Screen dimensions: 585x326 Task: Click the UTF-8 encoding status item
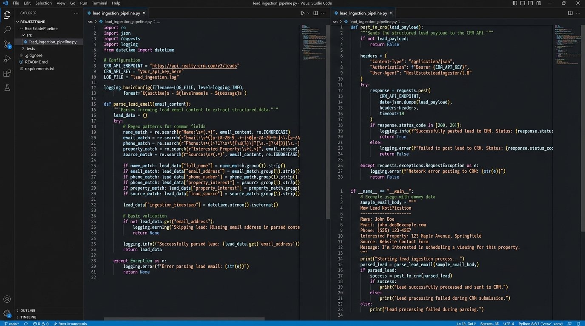coord(508,323)
